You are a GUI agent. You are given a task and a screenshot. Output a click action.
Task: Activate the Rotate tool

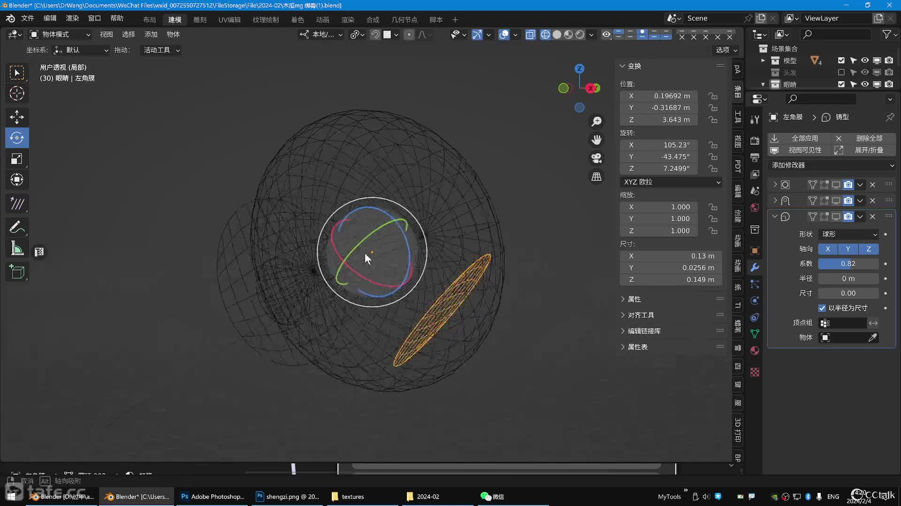click(17, 138)
